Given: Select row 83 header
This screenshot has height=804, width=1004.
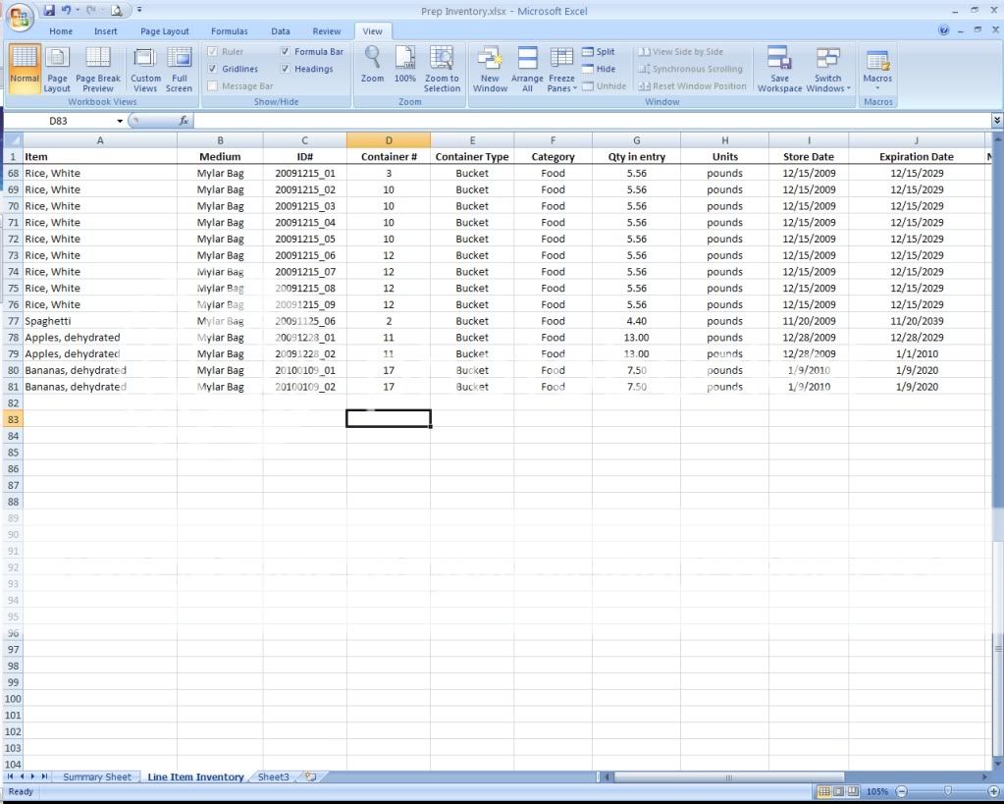Looking at the screenshot, I should coord(13,419).
